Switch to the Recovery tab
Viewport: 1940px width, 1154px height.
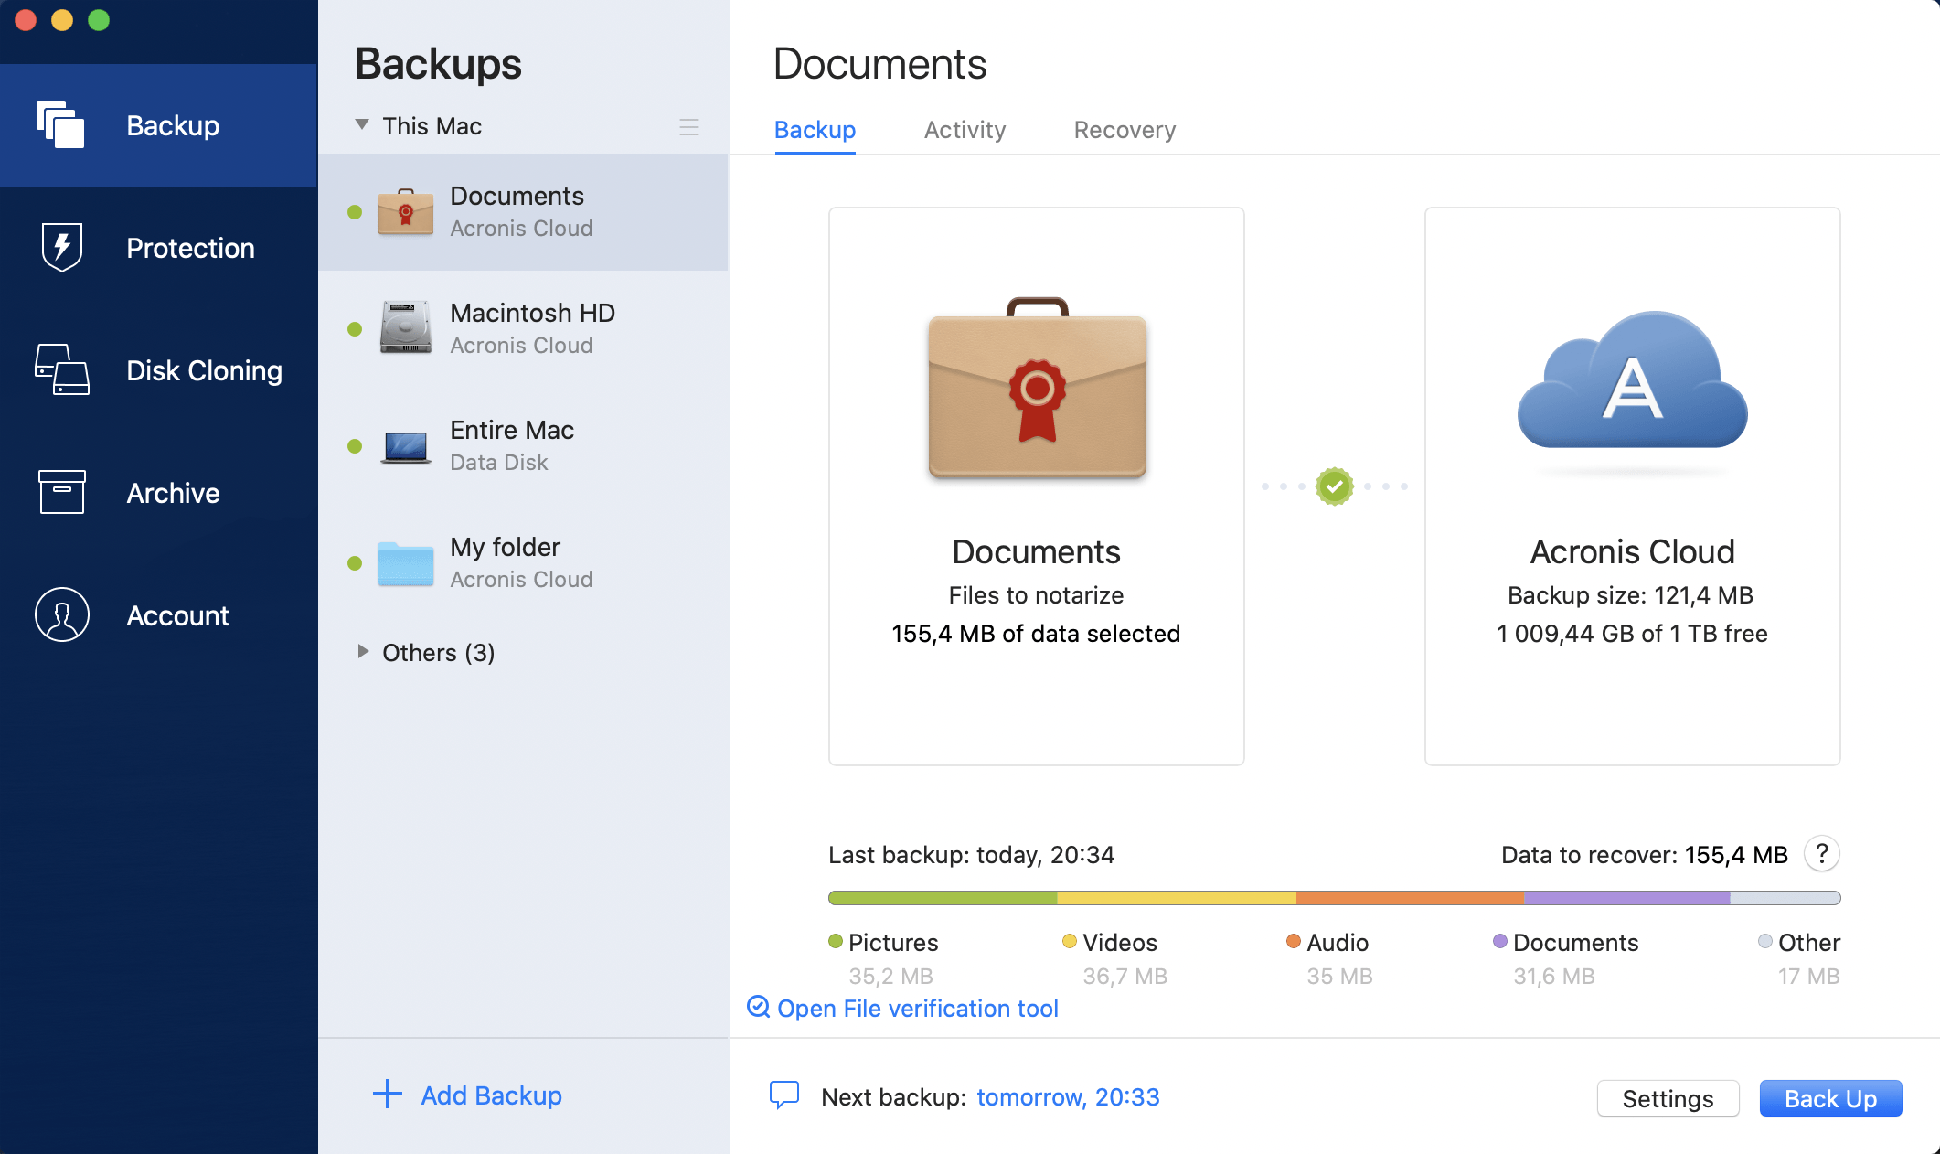(1125, 130)
